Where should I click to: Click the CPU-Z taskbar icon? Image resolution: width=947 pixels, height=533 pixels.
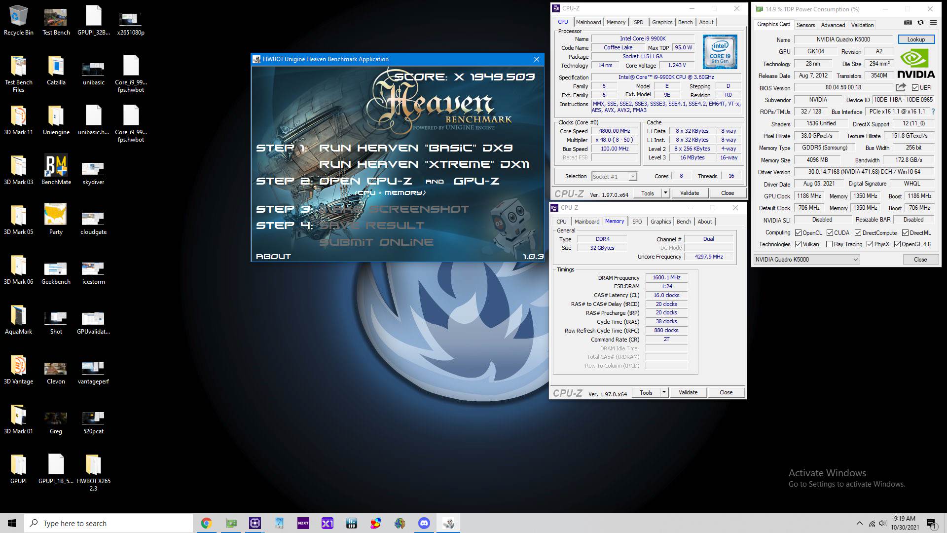pyautogui.click(x=255, y=523)
